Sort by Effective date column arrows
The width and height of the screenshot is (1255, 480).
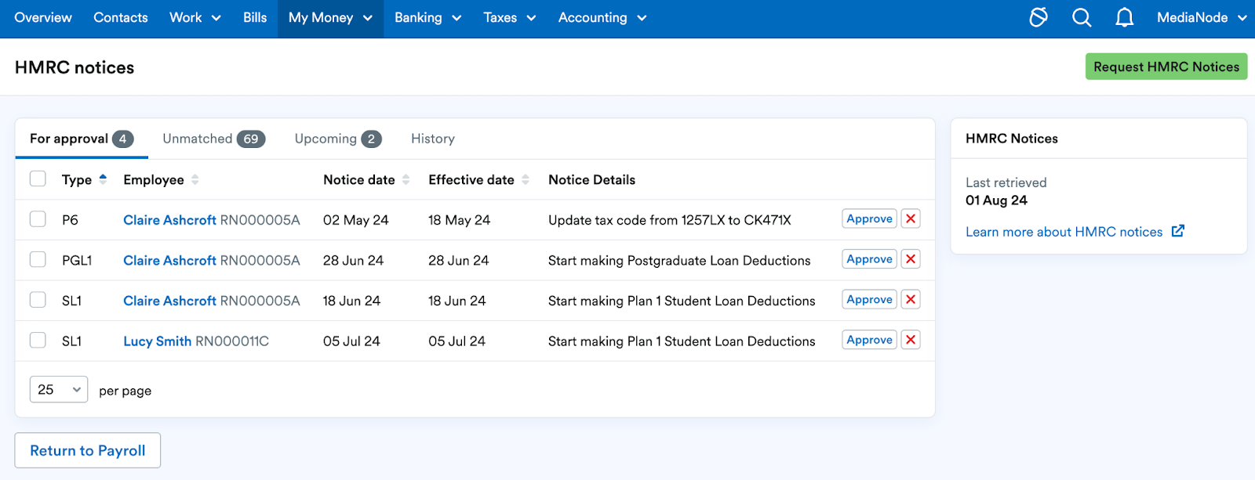click(526, 180)
